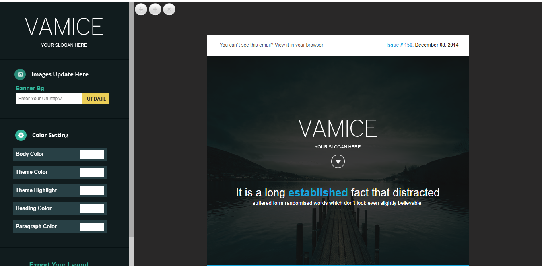Screen dimensions: 542x266
Task: Click the VAMICE logo in the left sidebar
Action: tap(64, 27)
